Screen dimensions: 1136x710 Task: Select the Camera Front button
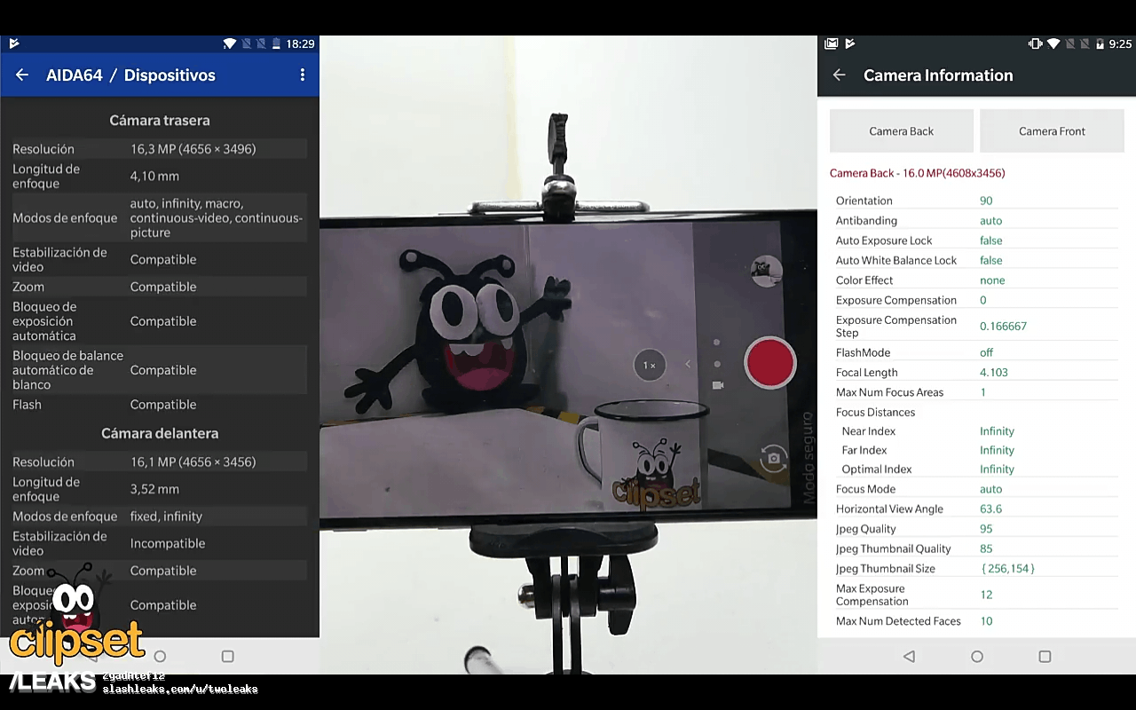[1052, 131]
